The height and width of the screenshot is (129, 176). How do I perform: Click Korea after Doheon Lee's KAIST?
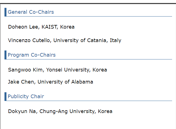pyautogui.click(x=67, y=27)
